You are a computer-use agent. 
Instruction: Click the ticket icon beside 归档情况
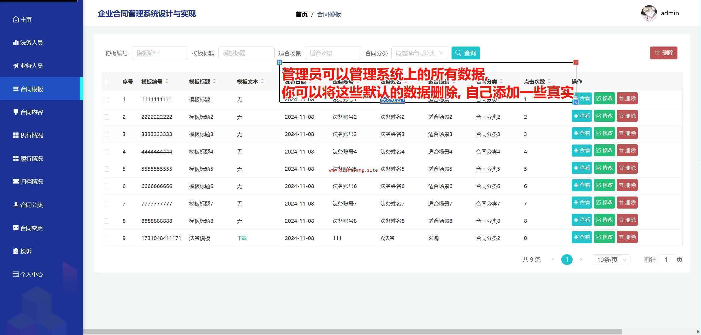click(16, 181)
